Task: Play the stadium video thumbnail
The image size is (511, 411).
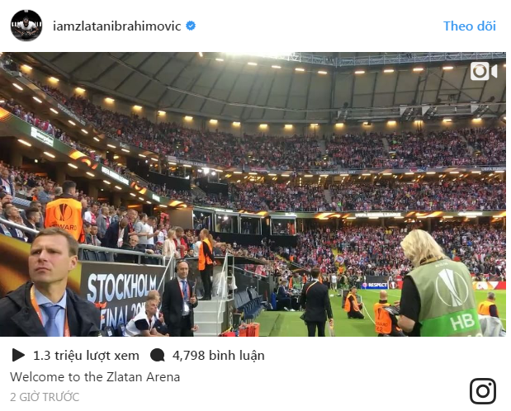Action: [253, 194]
